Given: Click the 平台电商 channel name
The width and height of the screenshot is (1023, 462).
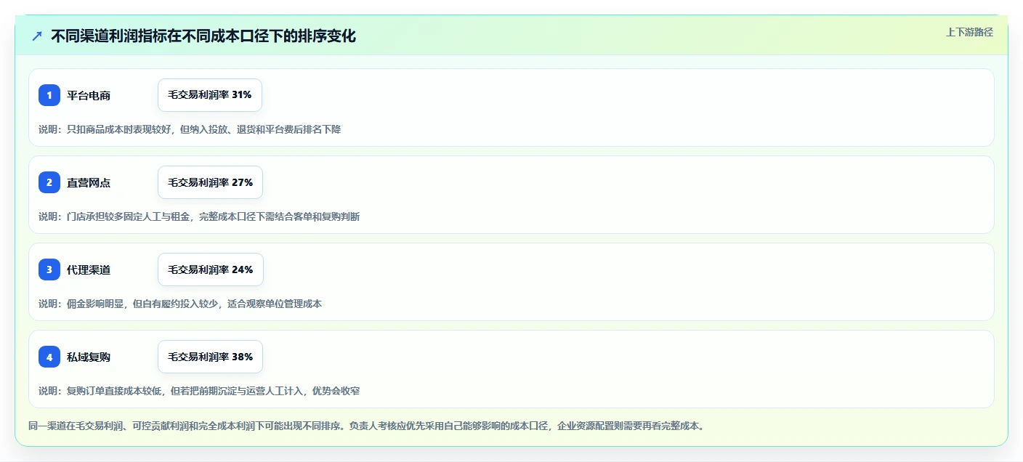Looking at the screenshot, I should click(89, 95).
